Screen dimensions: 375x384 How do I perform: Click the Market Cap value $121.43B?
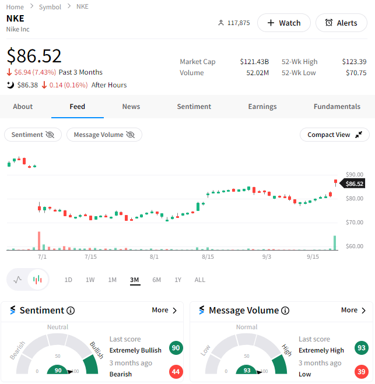pos(254,61)
